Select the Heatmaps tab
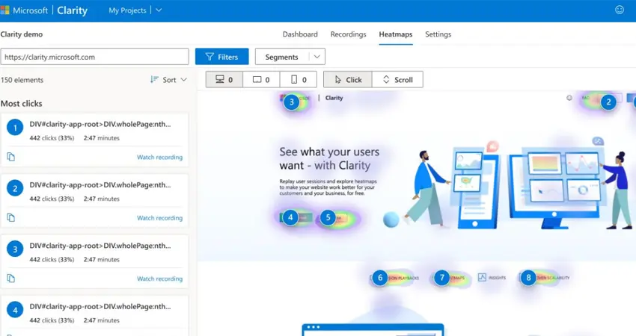The width and height of the screenshot is (636, 336). 396,34
